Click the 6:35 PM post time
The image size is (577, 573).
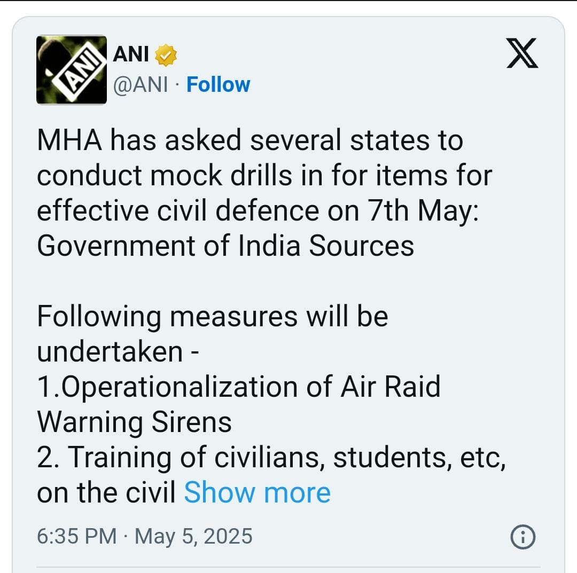[76, 536]
